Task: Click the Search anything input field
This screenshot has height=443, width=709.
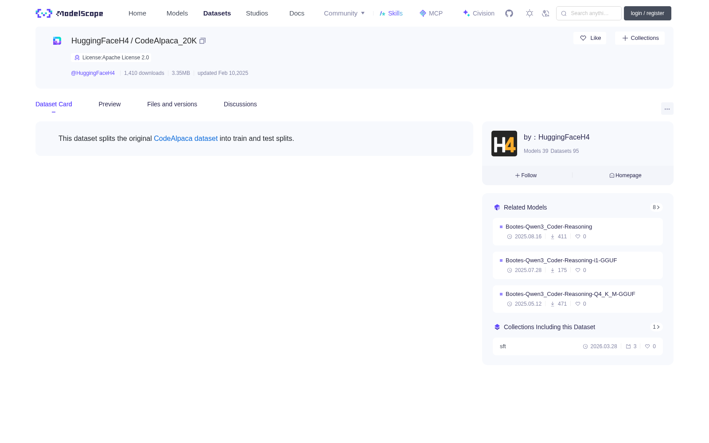Action: click(x=589, y=13)
